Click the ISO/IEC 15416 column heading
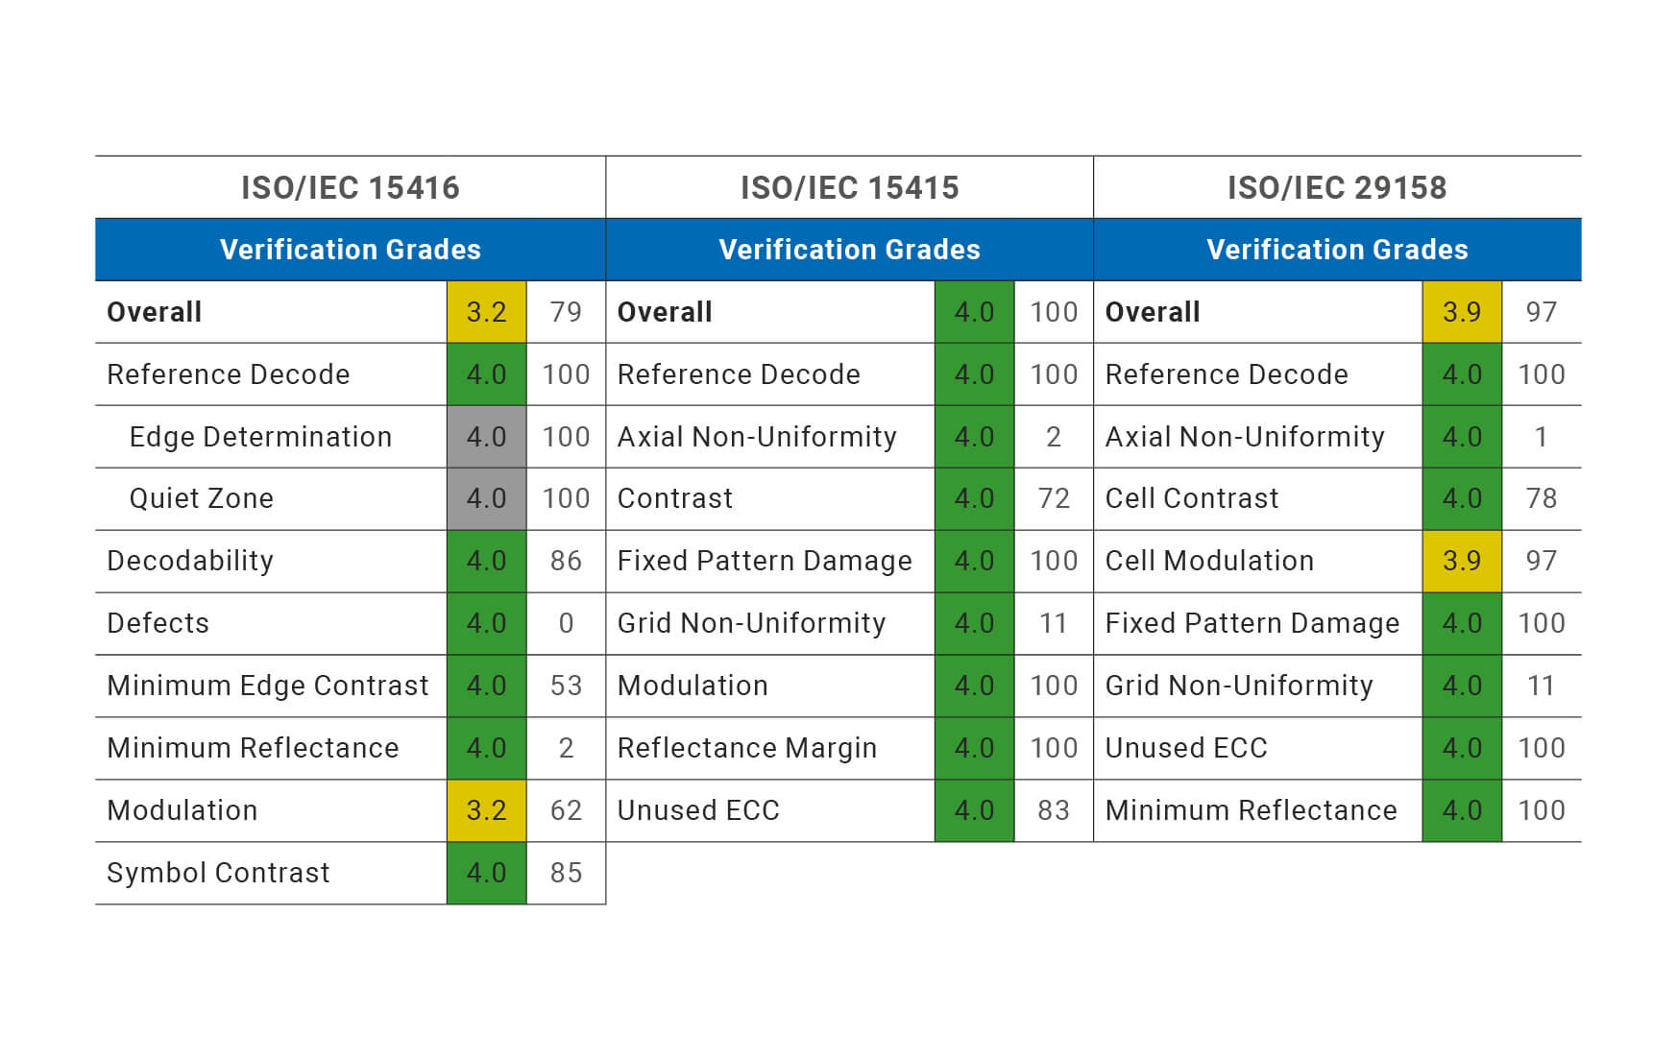Screen dimensions: 1677x1060 coord(350,187)
